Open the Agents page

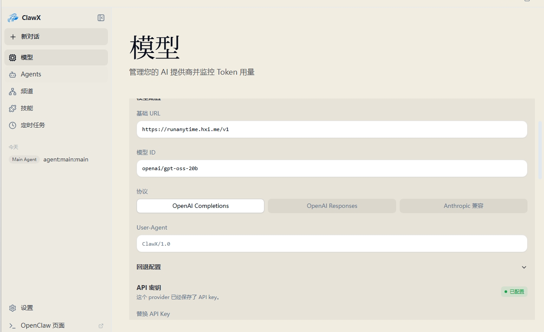[x=56, y=74]
